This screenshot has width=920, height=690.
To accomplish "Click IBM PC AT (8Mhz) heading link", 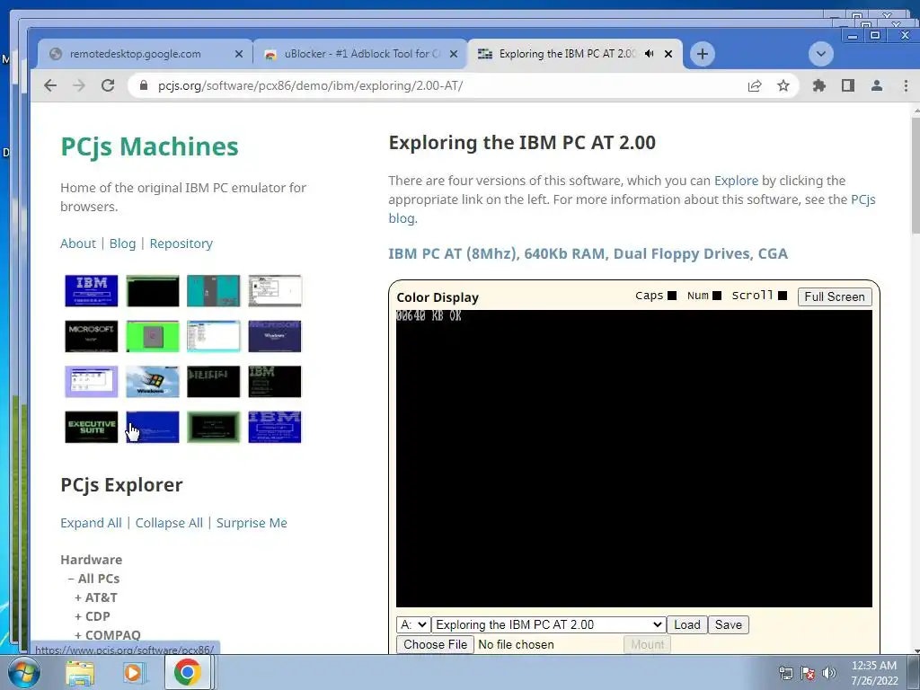I will point(588,254).
